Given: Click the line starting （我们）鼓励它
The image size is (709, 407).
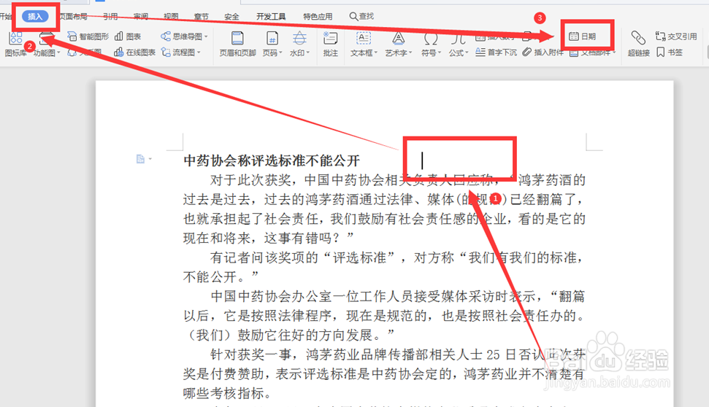Looking at the screenshot, I should (289, 335).
